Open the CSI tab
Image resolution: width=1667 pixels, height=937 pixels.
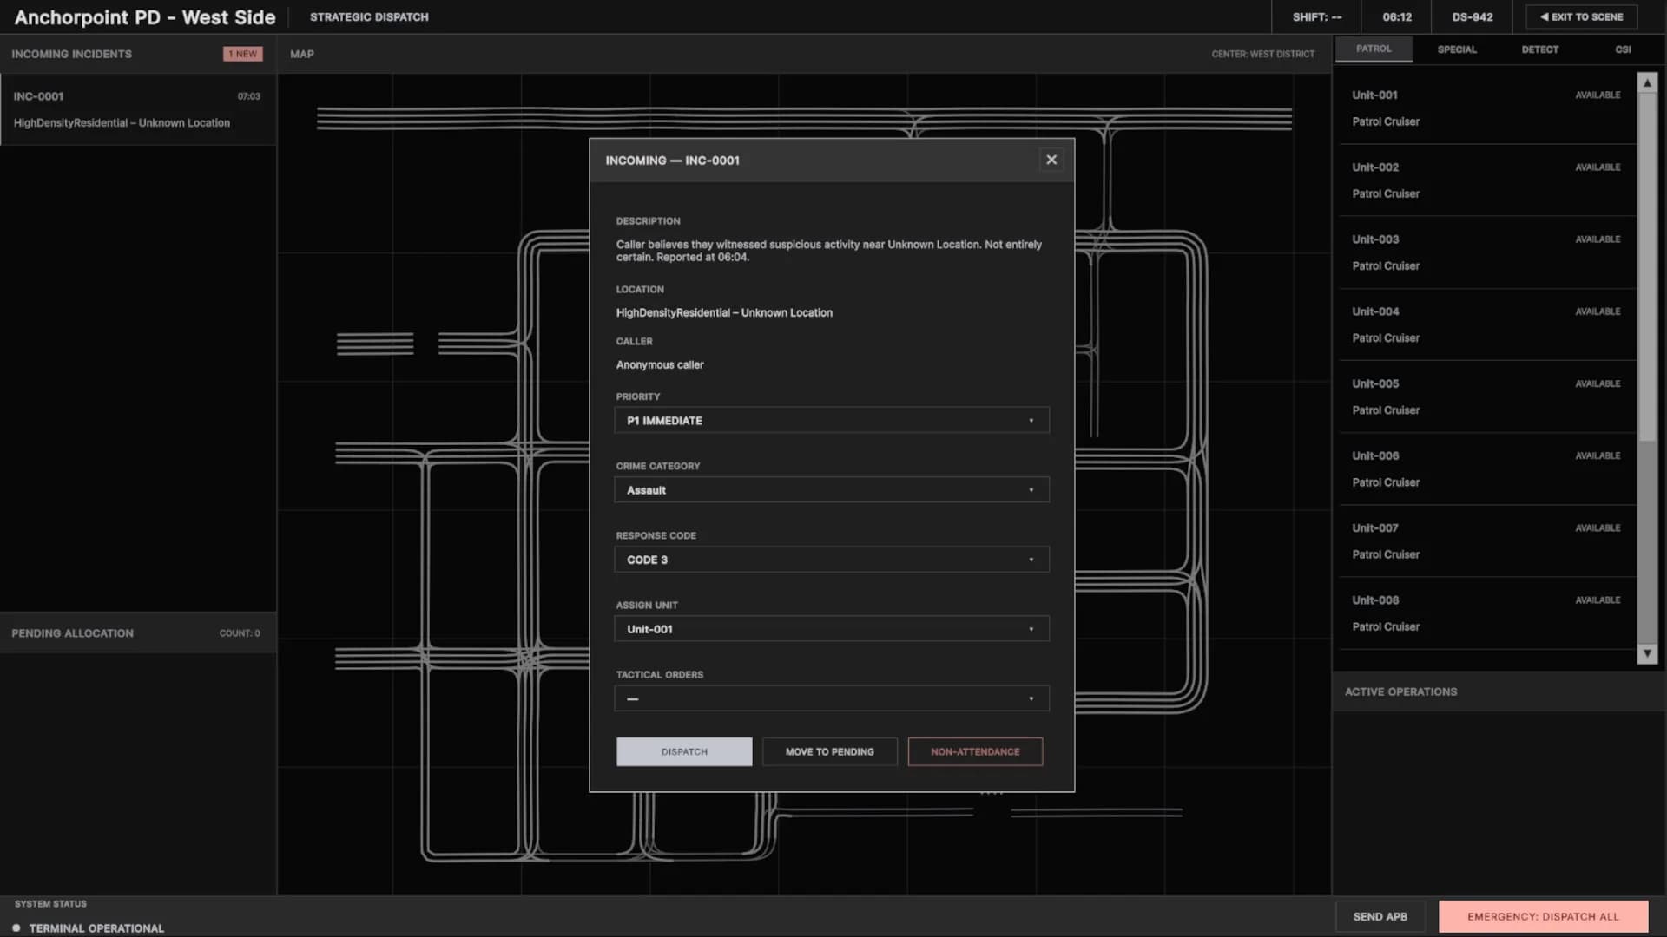click(1623, 49)
